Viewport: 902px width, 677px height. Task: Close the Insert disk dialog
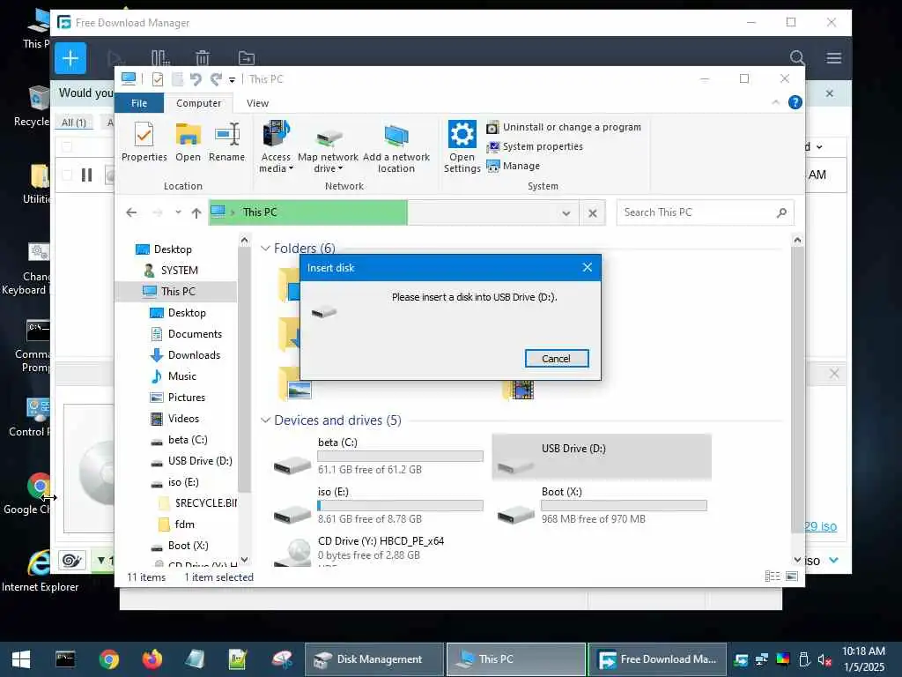click(587, 267)
